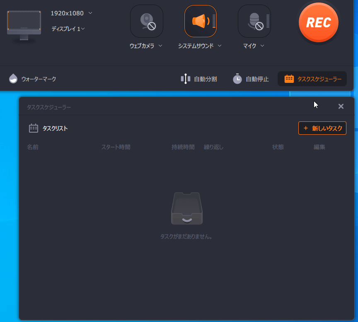Click the empty task list tray icon

(187, 209)
